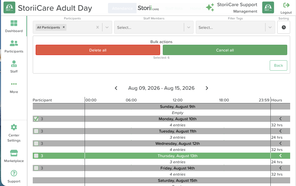Remove the All Participants tag
The image size is (296, 186).
pyautogui.click(x=64, y=27)
